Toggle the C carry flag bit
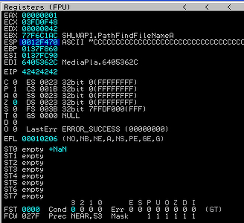The image size is (244, 223). [15, 82]
